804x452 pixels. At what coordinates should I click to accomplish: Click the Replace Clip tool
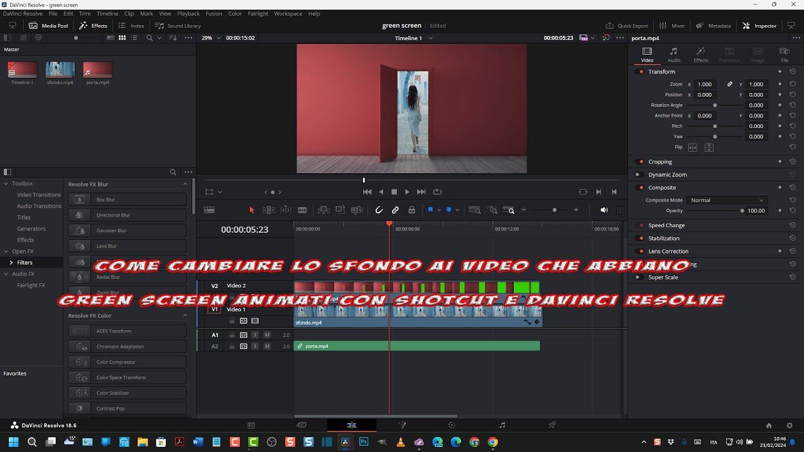tap(357, 210)
